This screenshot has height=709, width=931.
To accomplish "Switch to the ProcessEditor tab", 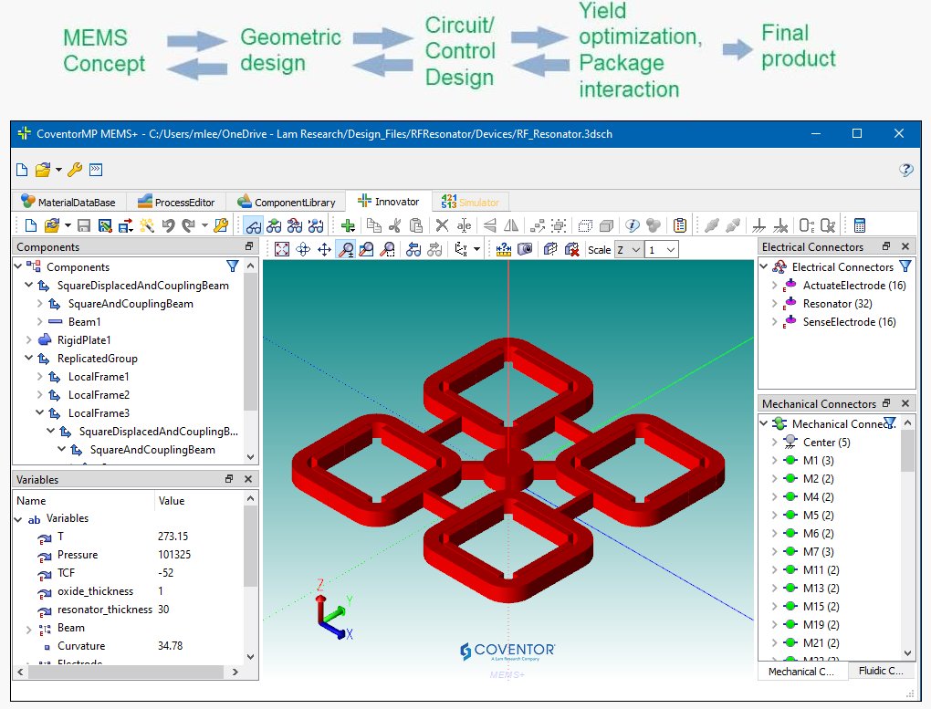I will (x=176, y=202).
